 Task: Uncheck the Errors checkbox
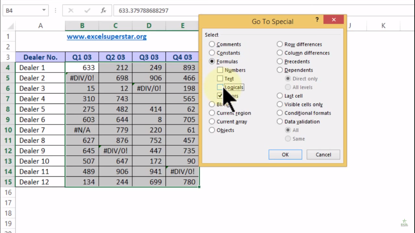(220, 96)
